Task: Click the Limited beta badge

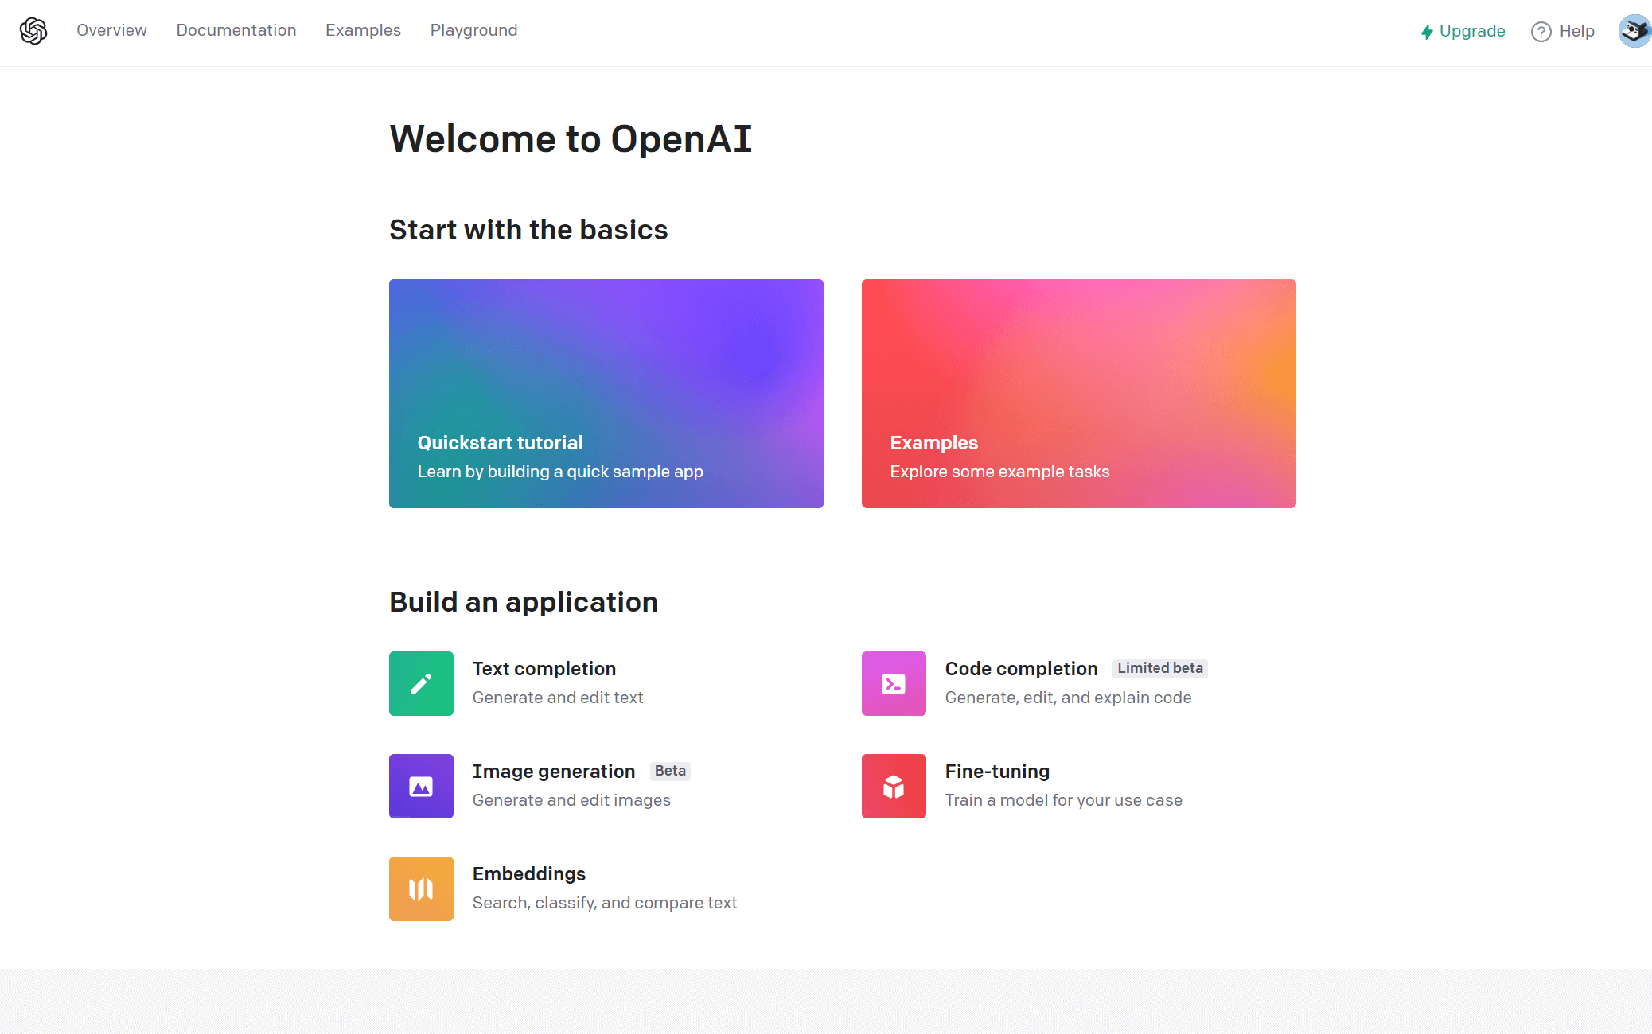Action: click(x=1159, y=668)
